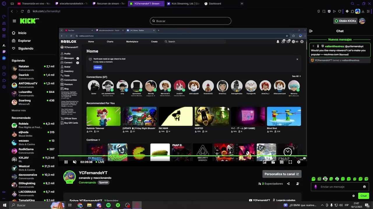373x209 pixels.
Task: Open the user avatar profile menu
Action: coord(362,21)
